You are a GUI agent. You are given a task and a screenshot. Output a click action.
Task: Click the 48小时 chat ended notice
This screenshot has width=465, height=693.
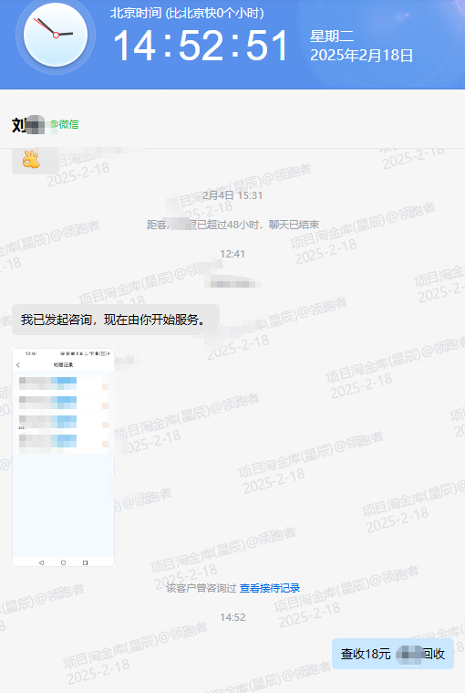pyautogui.click(x=232, y=225)
